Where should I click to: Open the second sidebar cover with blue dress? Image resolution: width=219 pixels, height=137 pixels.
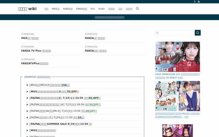pos(178,96)
